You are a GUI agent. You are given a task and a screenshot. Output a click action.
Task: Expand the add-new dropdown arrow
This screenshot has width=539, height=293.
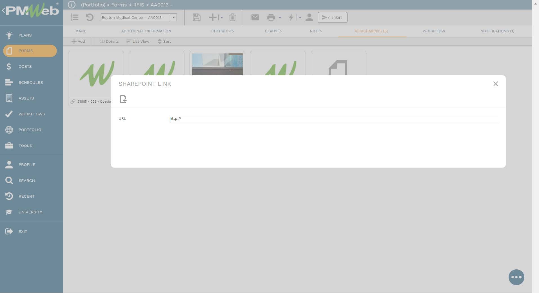[x=222, y=18]
